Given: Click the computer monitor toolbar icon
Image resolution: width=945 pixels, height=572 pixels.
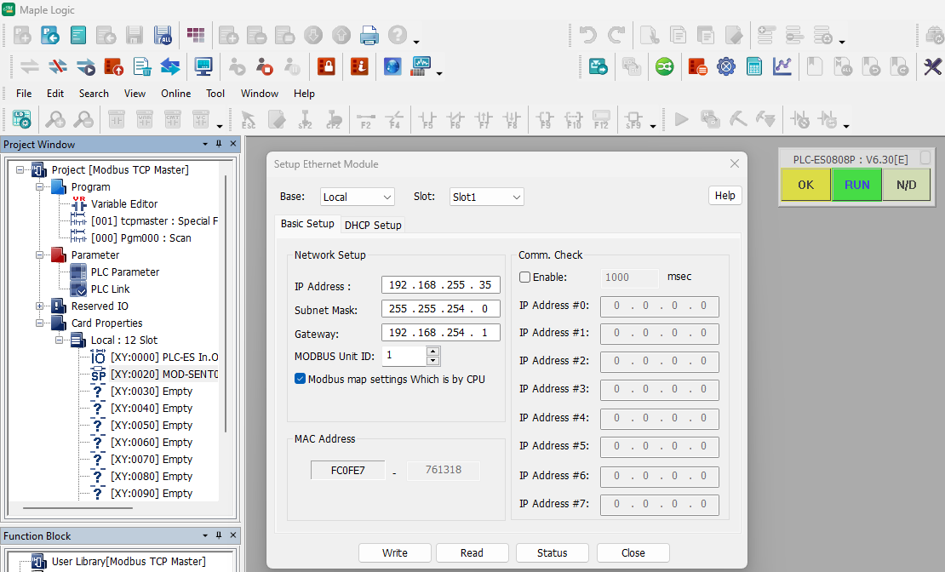Looking at the screenshot, I should coord(203,66).
